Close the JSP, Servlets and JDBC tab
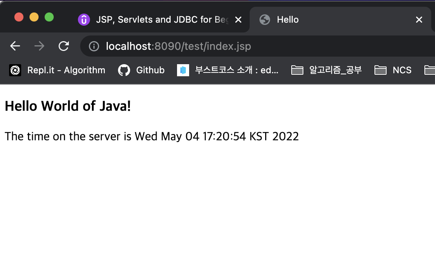 tap(238, 19)
